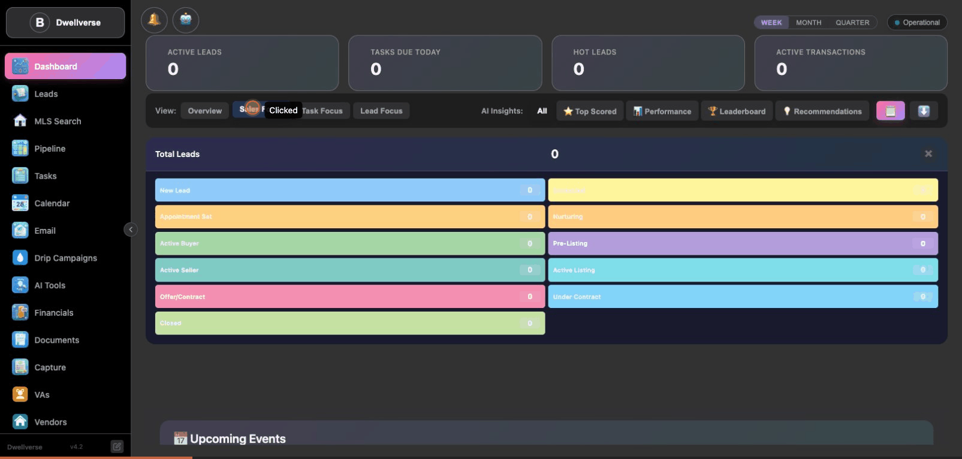
Task: Click the v4.2 version text
Action: pyautogui.click(x=76, y=447)
